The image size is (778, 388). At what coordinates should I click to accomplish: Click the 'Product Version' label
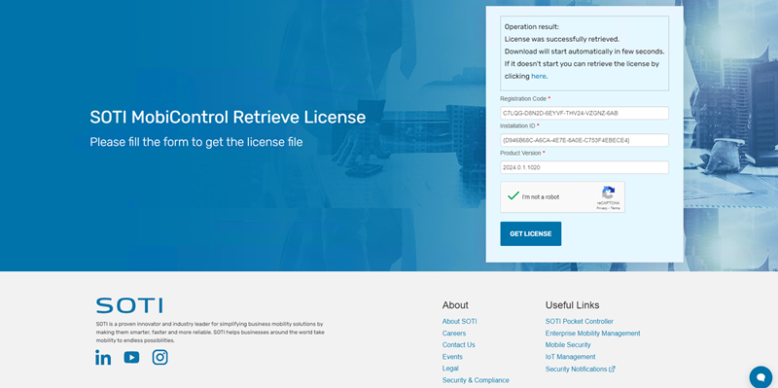520,154
